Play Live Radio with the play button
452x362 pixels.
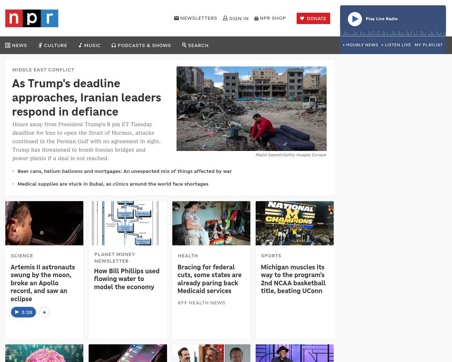coord(355,19)
